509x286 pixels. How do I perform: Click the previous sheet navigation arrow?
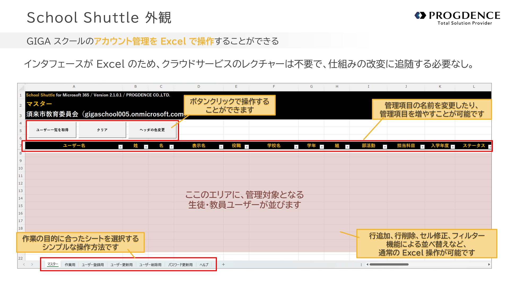tap(24, 264)
